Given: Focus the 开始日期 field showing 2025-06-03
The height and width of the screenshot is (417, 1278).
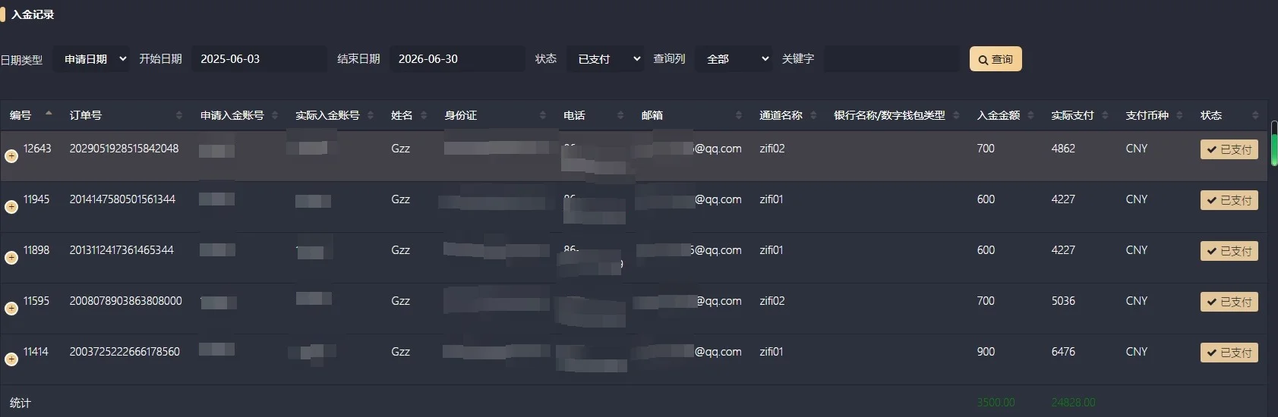Looking at the screenshot, I should (259, 59).
